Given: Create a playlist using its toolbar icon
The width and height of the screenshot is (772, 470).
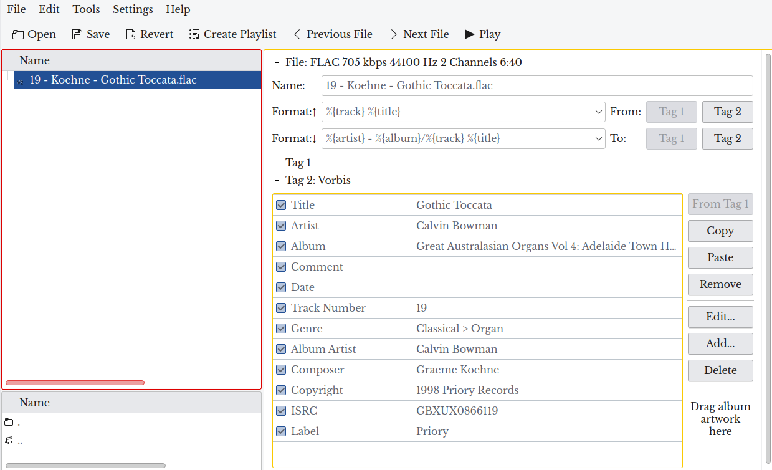Looking at the screenshot, I should [194, 34].
